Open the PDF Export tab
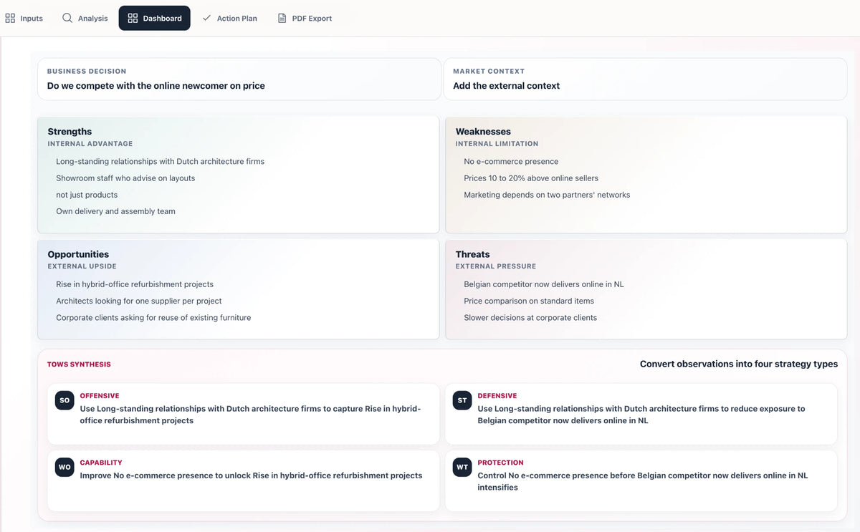The image size is (860, 532). pyautogui.click(x=305, y=18)
